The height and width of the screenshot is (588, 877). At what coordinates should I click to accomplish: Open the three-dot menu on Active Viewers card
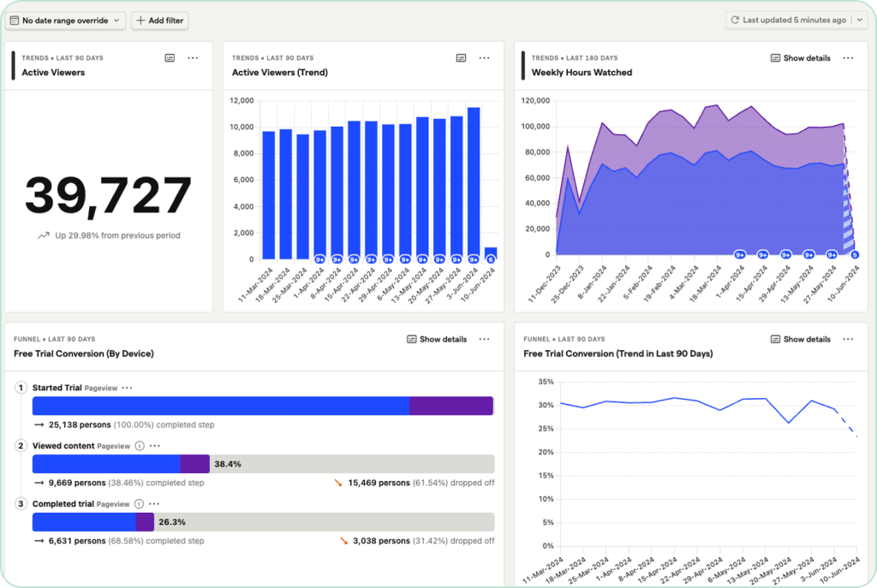coord(193,57)
